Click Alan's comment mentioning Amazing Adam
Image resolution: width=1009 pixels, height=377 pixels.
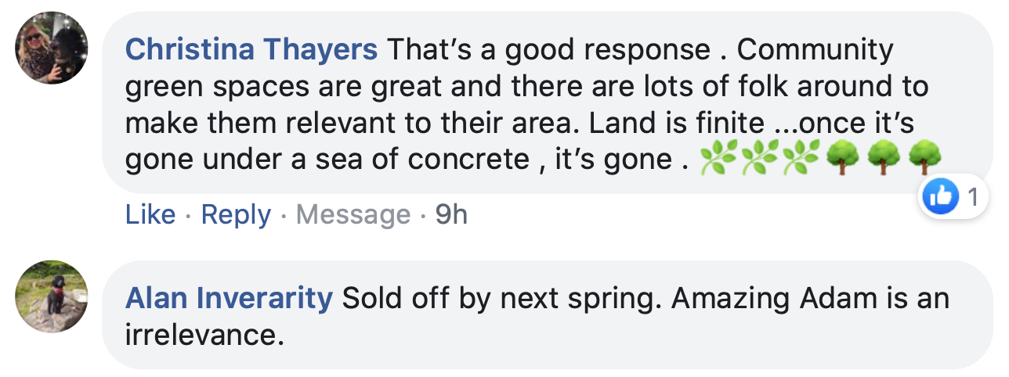coord(548,315)
